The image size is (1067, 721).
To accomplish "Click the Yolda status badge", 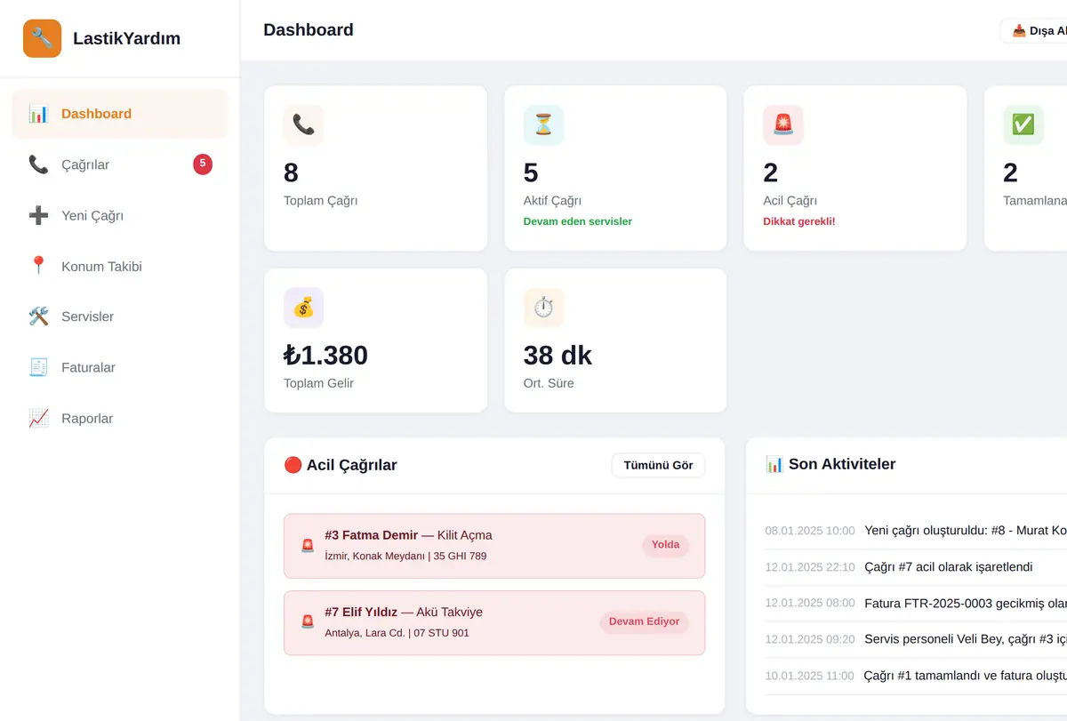I will tap(665, 545).
